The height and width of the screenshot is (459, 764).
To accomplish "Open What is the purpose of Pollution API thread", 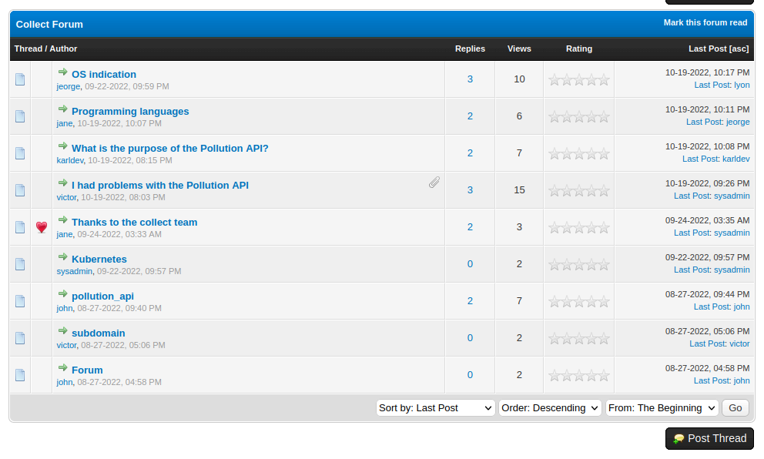I will pyautogui.click(x=169, y=149).
